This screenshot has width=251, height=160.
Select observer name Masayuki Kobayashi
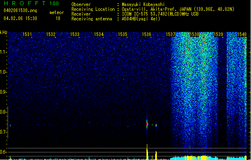pyautogui.click(x=143, y=4)
